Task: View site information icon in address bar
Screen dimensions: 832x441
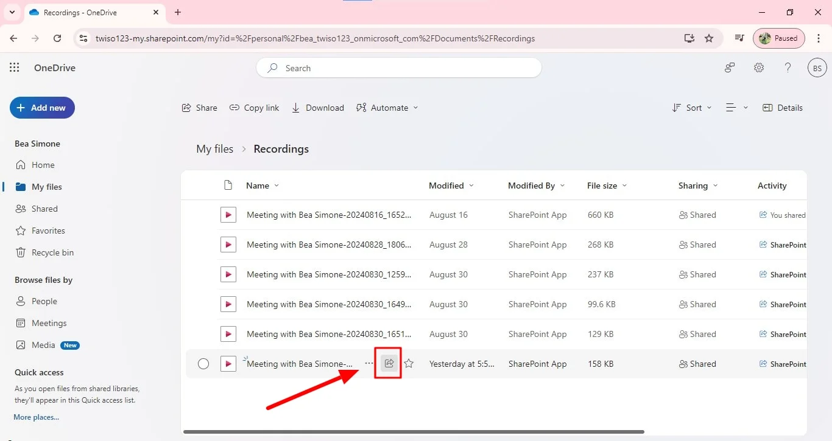Action: click(x=83, y=38)
